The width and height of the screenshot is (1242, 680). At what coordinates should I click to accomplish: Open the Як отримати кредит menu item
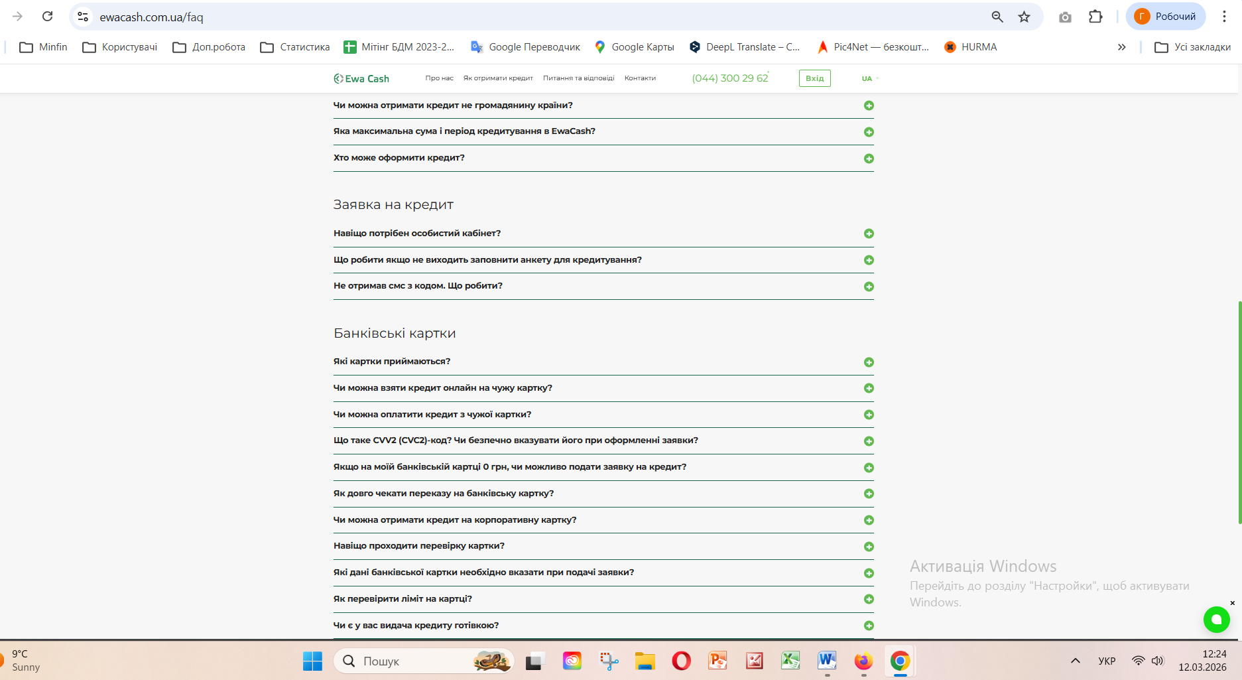(498, 78)
